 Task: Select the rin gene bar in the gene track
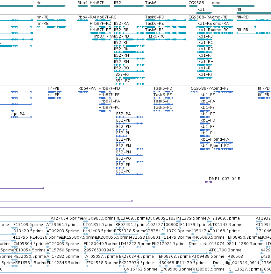[51, 6]
